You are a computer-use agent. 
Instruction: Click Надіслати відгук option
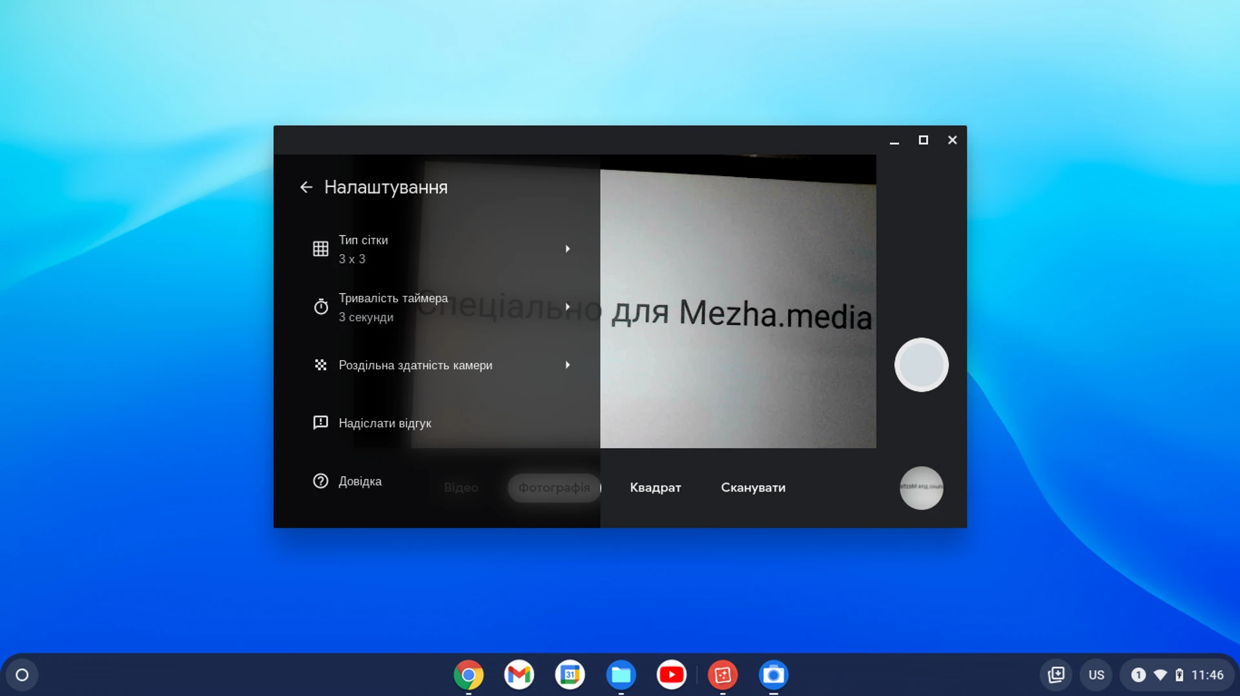pyautogui.click(x=385, y=423)
